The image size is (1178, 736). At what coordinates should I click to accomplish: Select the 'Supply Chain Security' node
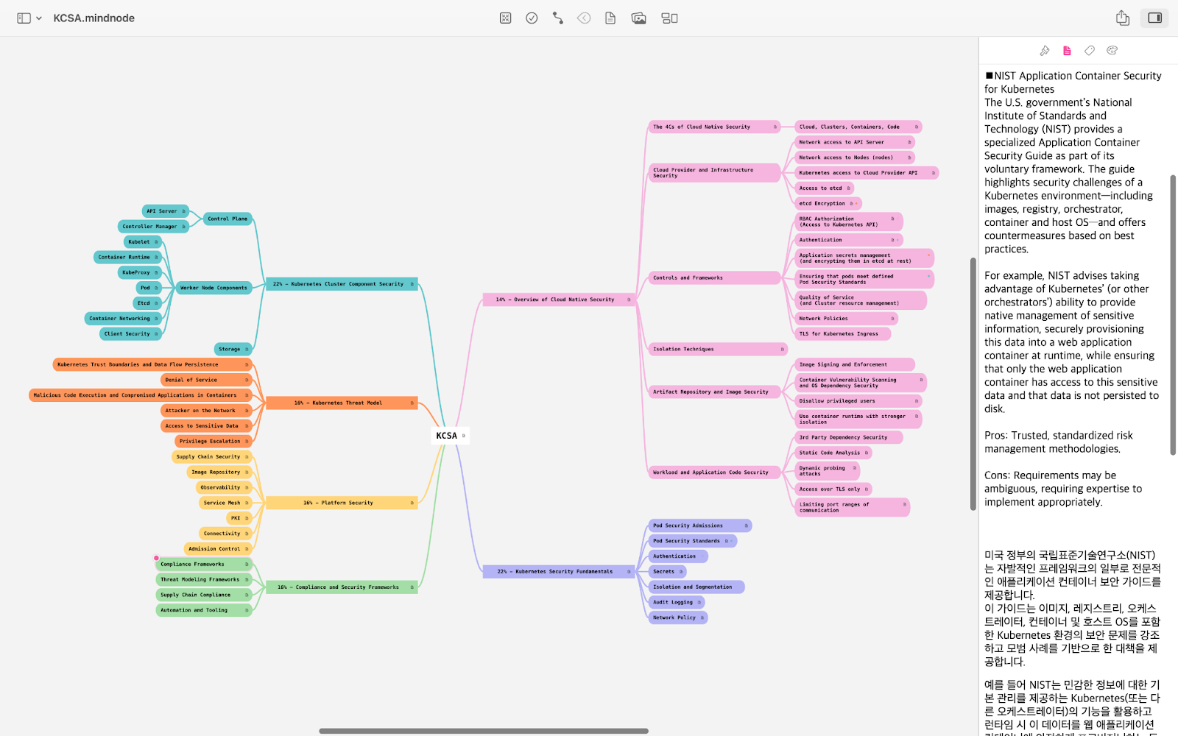pyautogui.click(x=212, y=457)
